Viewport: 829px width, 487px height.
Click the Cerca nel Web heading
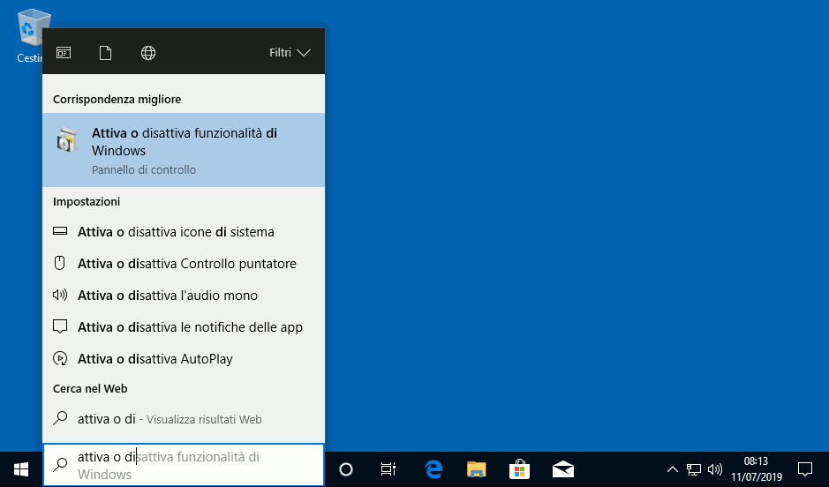pos(90,389)
